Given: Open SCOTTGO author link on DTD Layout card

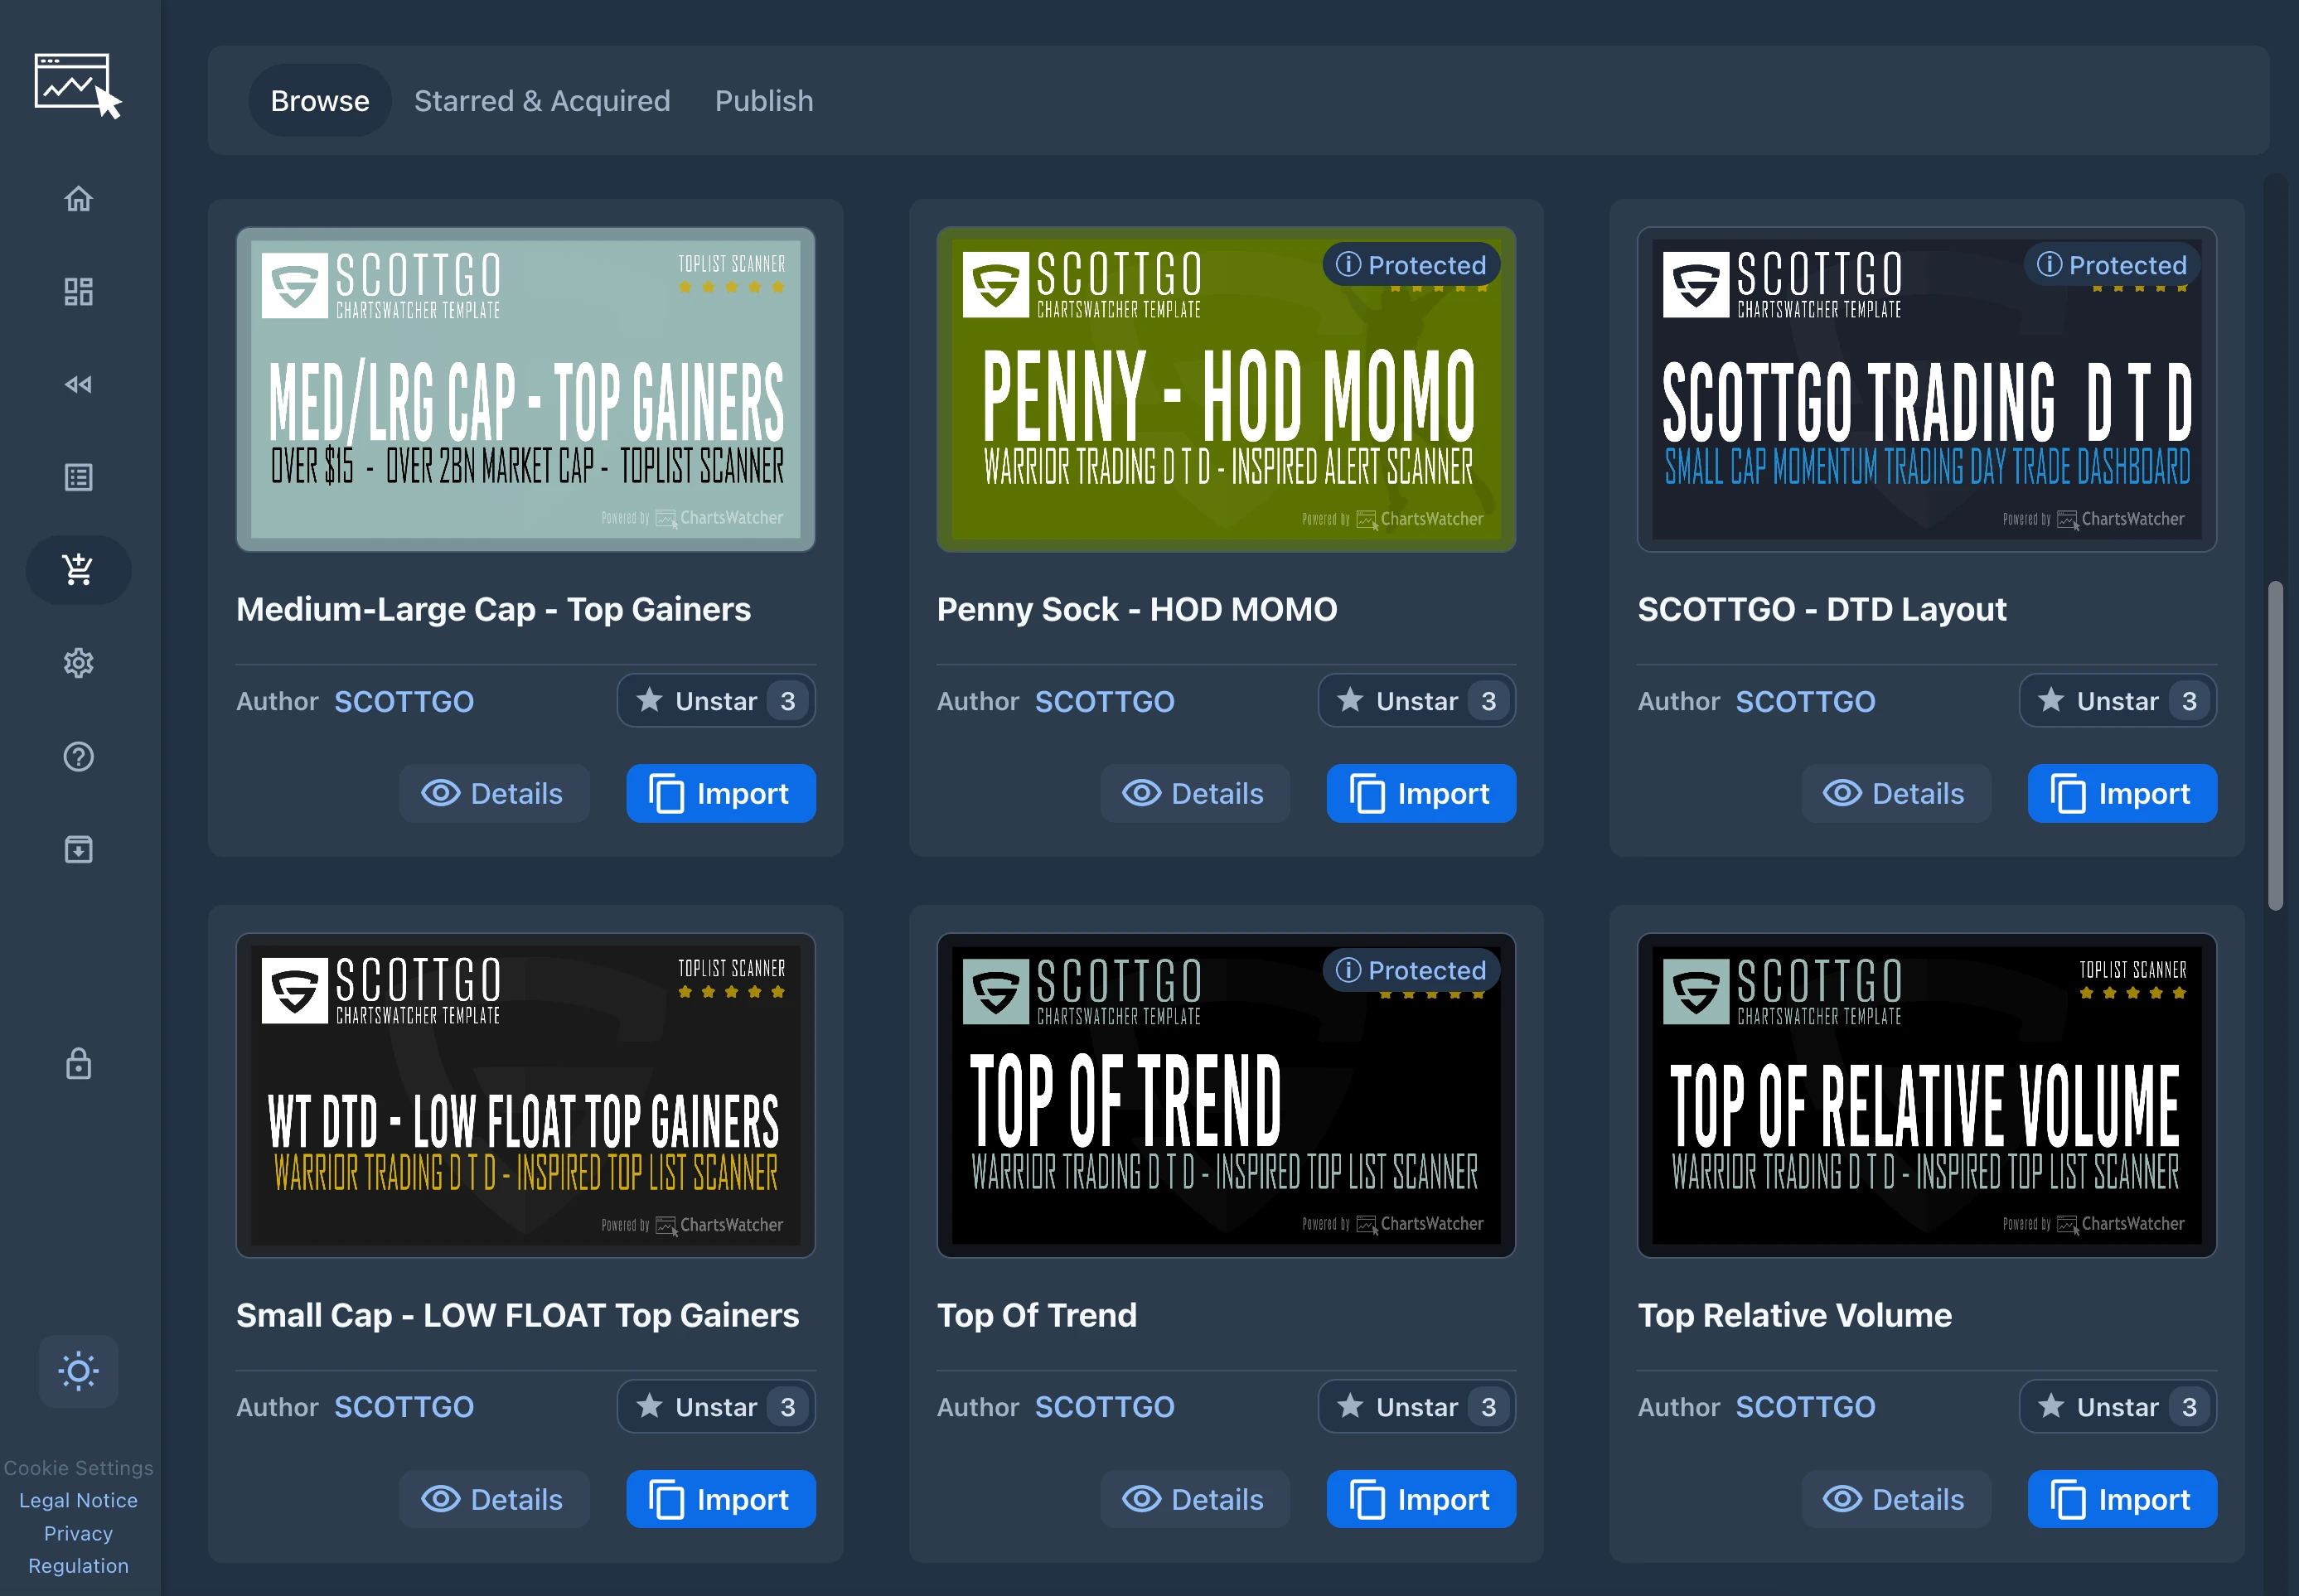Looking at the screenshot, I should click(x=1806, y=702).
